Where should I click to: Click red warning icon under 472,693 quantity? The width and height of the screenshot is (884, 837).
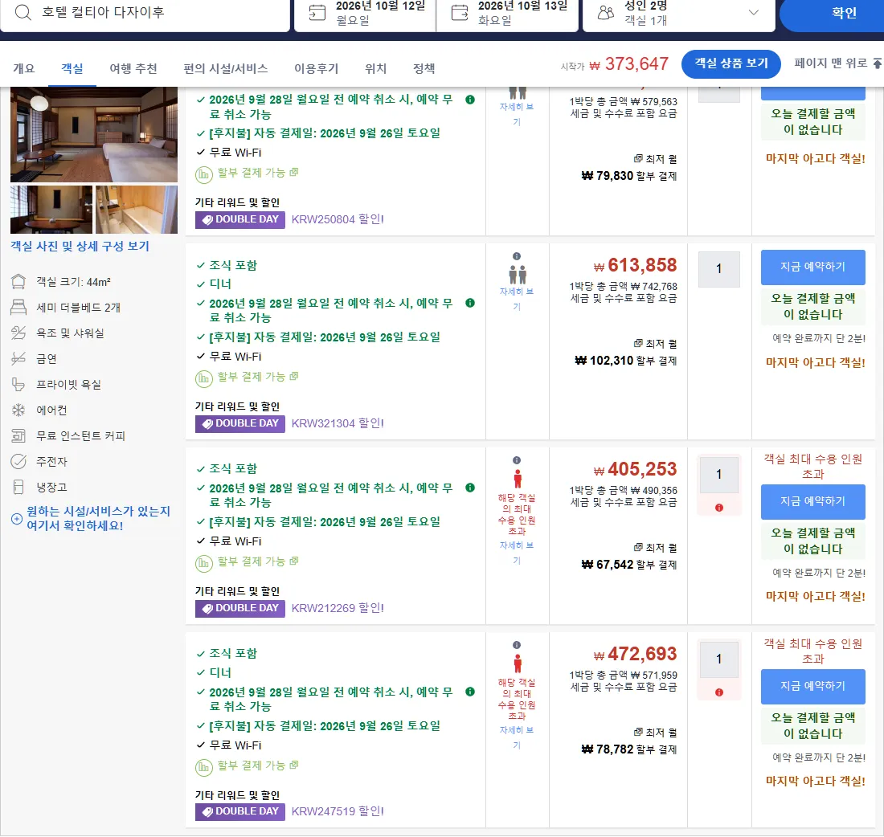[718, 692]
